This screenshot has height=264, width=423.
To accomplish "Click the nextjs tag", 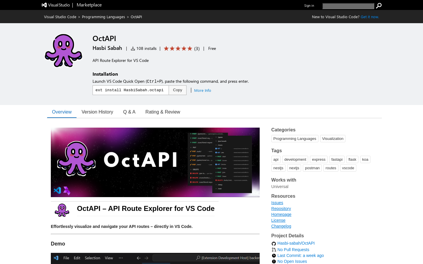I will 294,168.
